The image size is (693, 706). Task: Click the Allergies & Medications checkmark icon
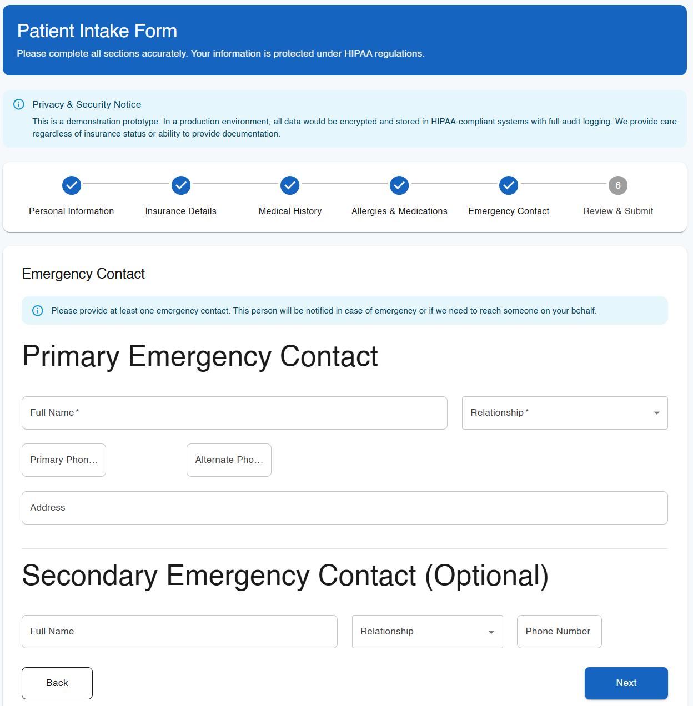(399, 185)
